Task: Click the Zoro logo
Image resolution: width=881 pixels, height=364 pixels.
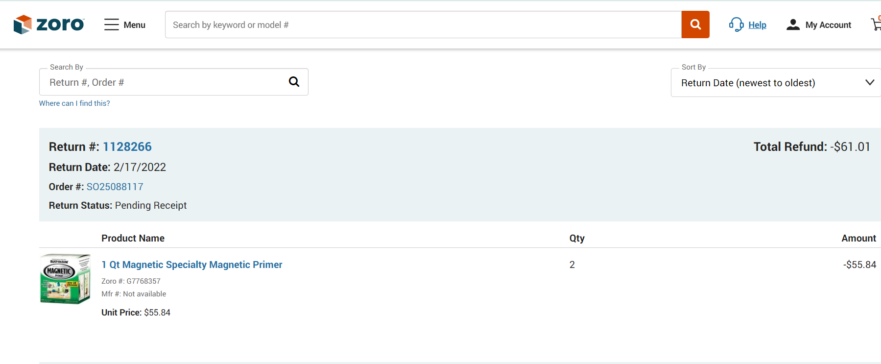Action: tap(49, 24)
